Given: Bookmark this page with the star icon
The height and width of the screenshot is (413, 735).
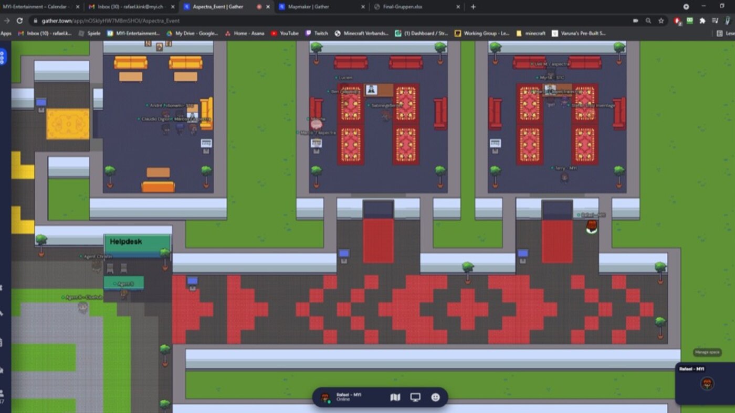Looking at the screenshot, I should point(661,20).
